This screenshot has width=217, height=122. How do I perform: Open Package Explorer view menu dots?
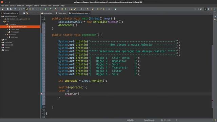pos(31,13)
